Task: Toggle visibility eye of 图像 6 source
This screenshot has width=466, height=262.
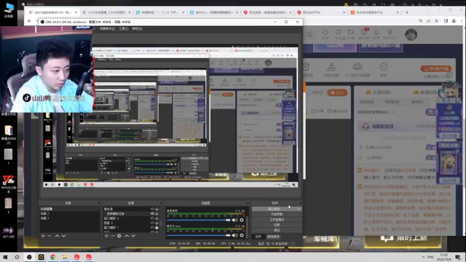Action: pyautogui.click(x=153, y=223)
